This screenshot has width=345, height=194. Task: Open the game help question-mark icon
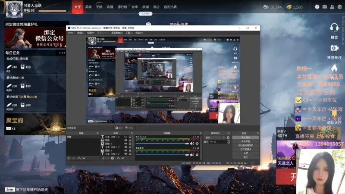(x=317, y=7)
